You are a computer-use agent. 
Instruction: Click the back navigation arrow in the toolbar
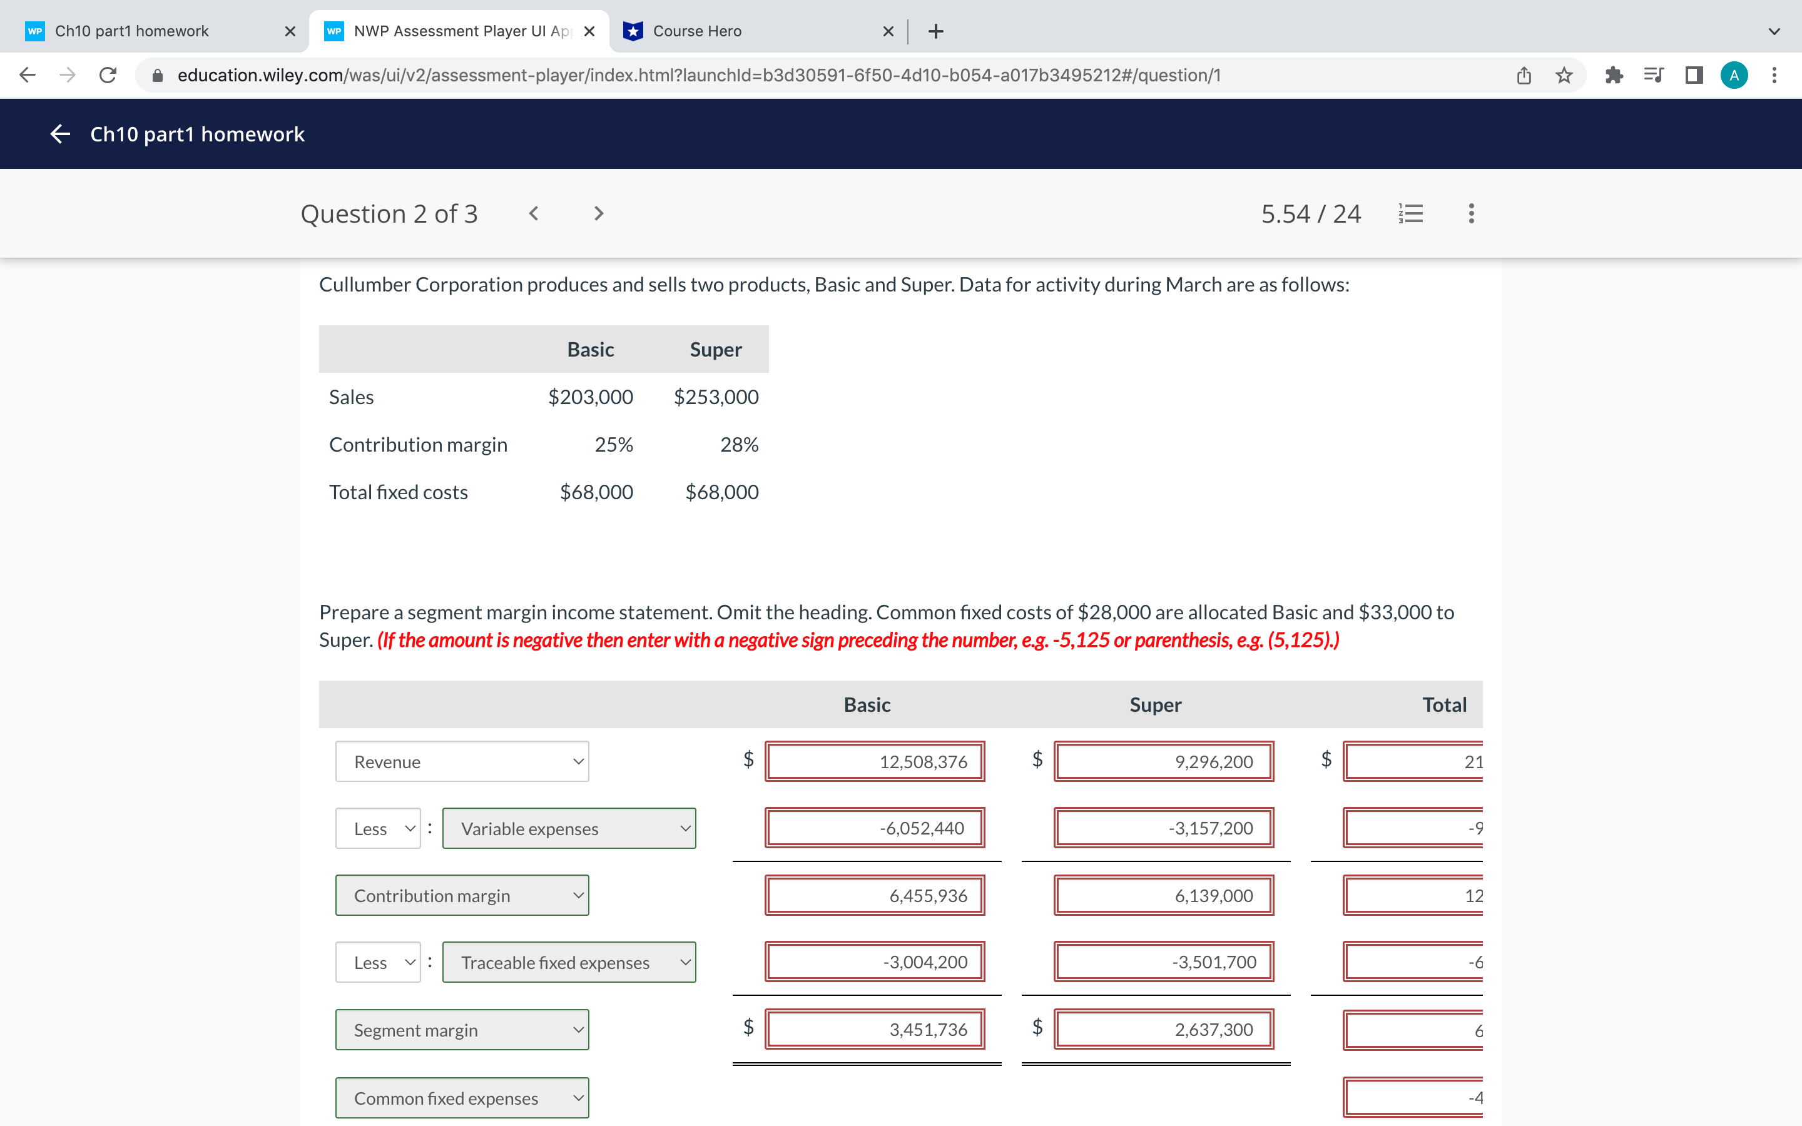click(27, 74)
